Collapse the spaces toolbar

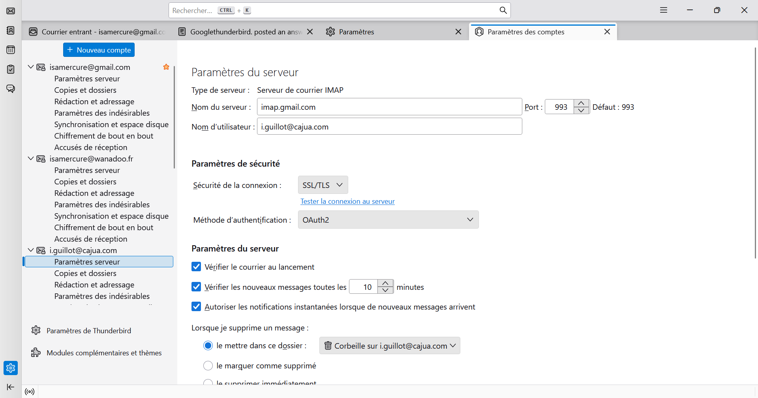pos(11,387)
